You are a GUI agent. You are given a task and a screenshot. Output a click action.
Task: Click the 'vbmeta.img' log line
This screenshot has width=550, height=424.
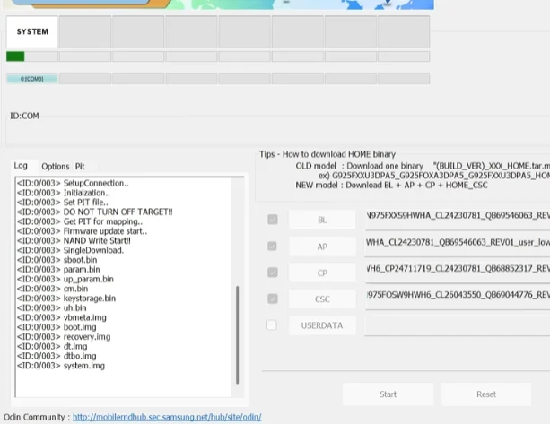(x=61, y=317)
